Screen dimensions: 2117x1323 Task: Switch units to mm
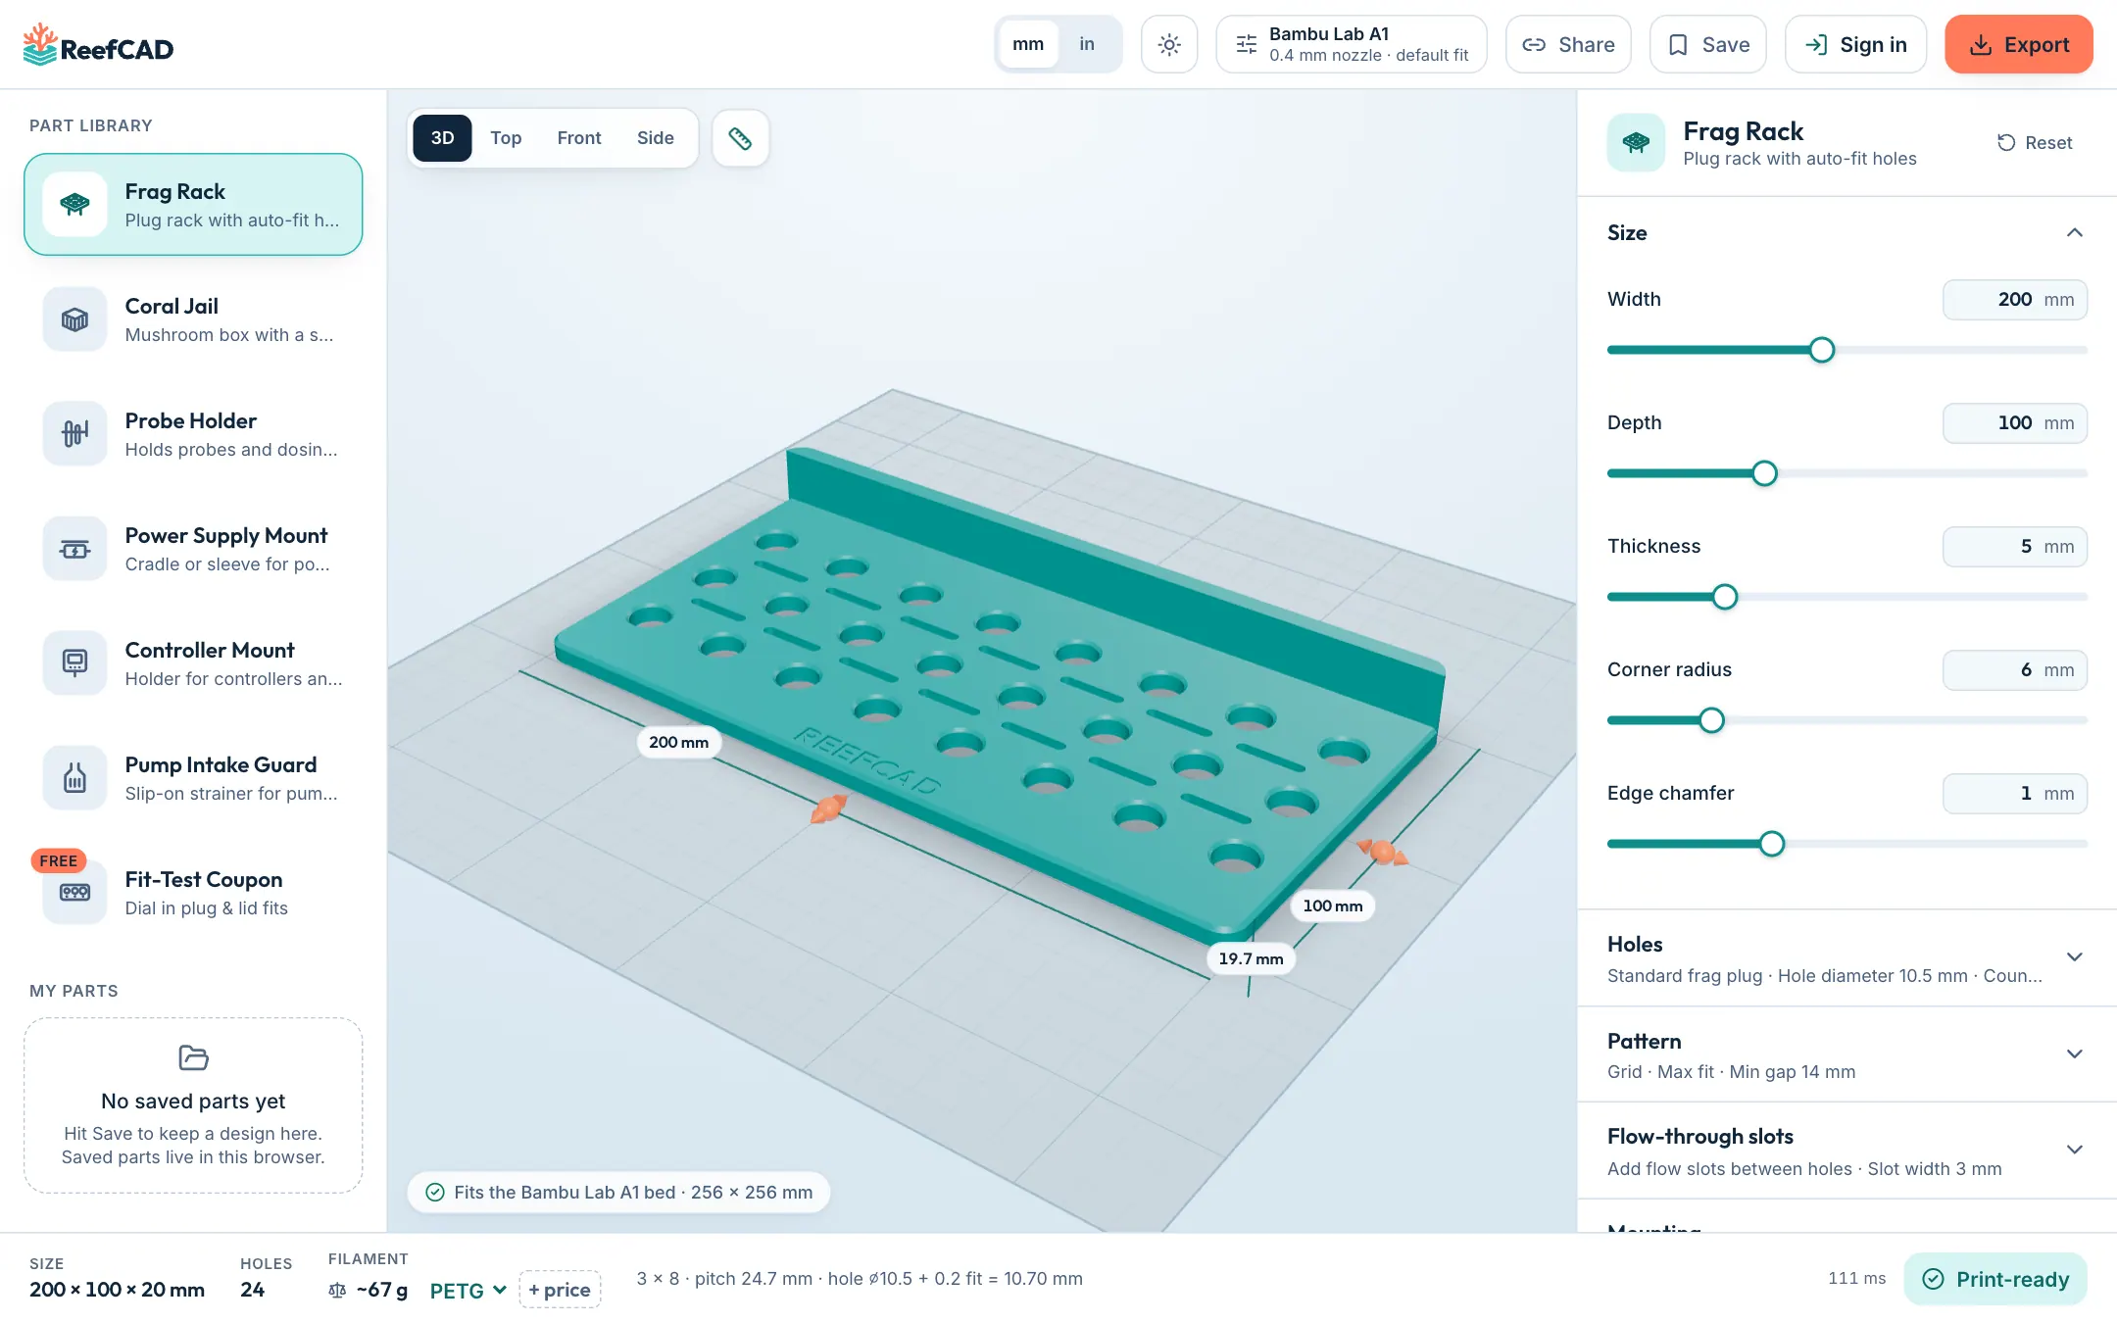click(x=1027, y=44)
